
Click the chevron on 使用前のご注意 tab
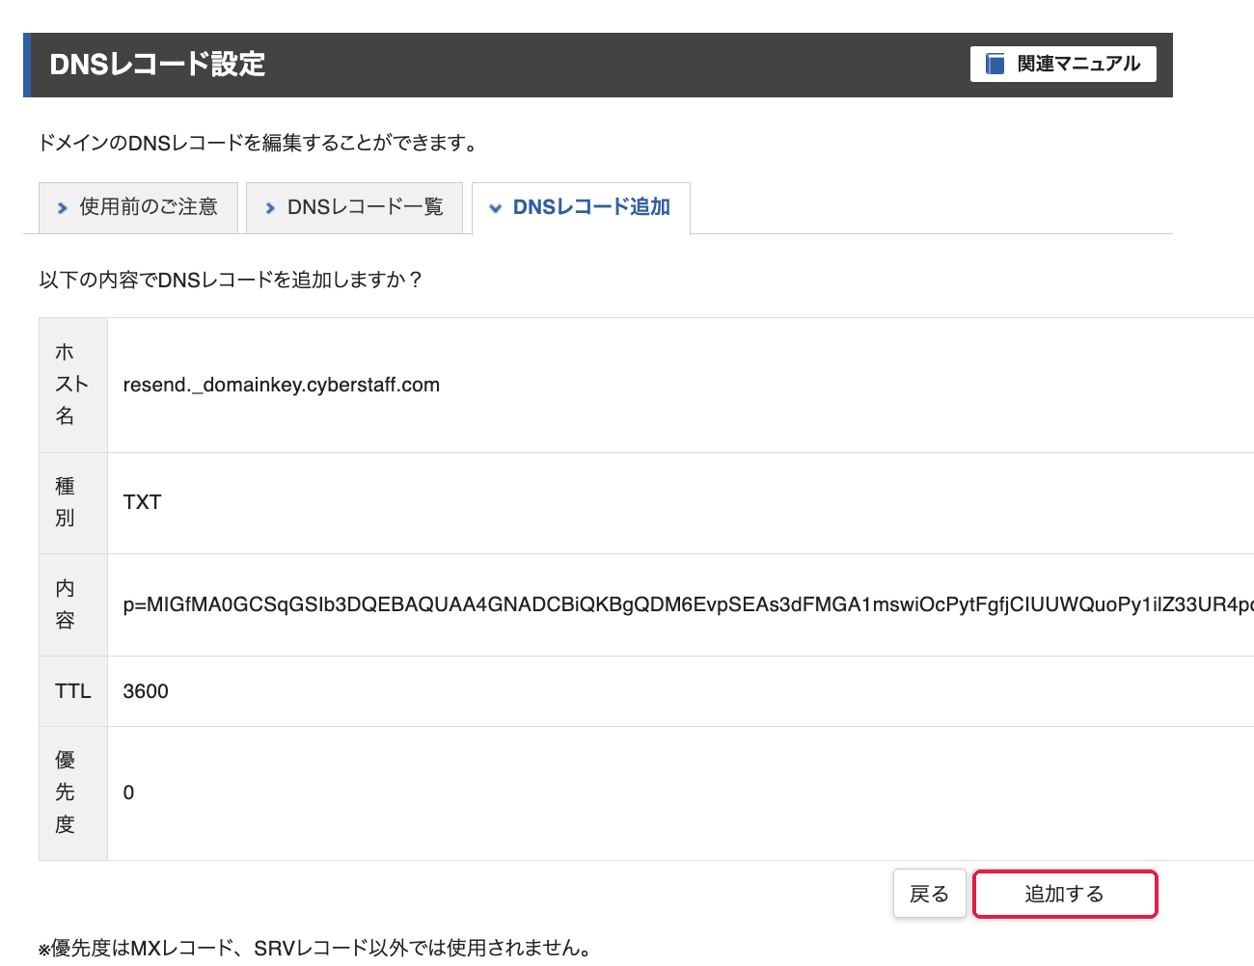coord(63,208)
